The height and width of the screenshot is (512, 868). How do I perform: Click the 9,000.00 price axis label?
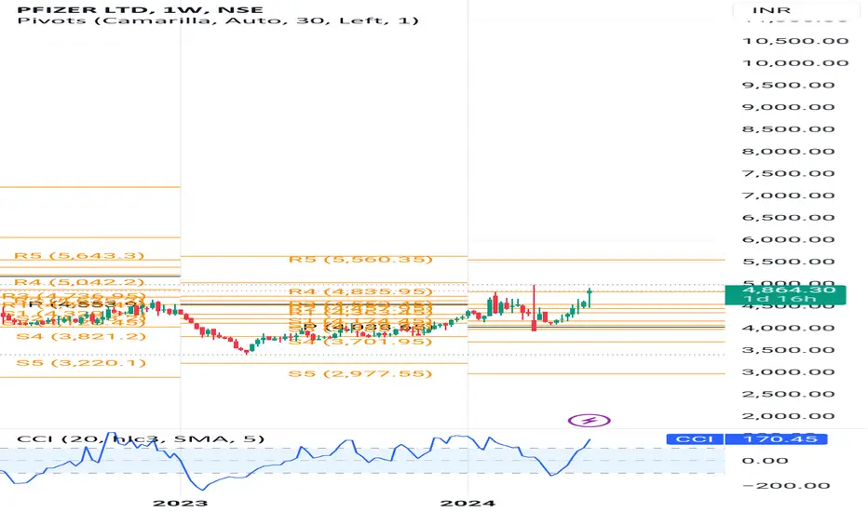coord(788,107)
